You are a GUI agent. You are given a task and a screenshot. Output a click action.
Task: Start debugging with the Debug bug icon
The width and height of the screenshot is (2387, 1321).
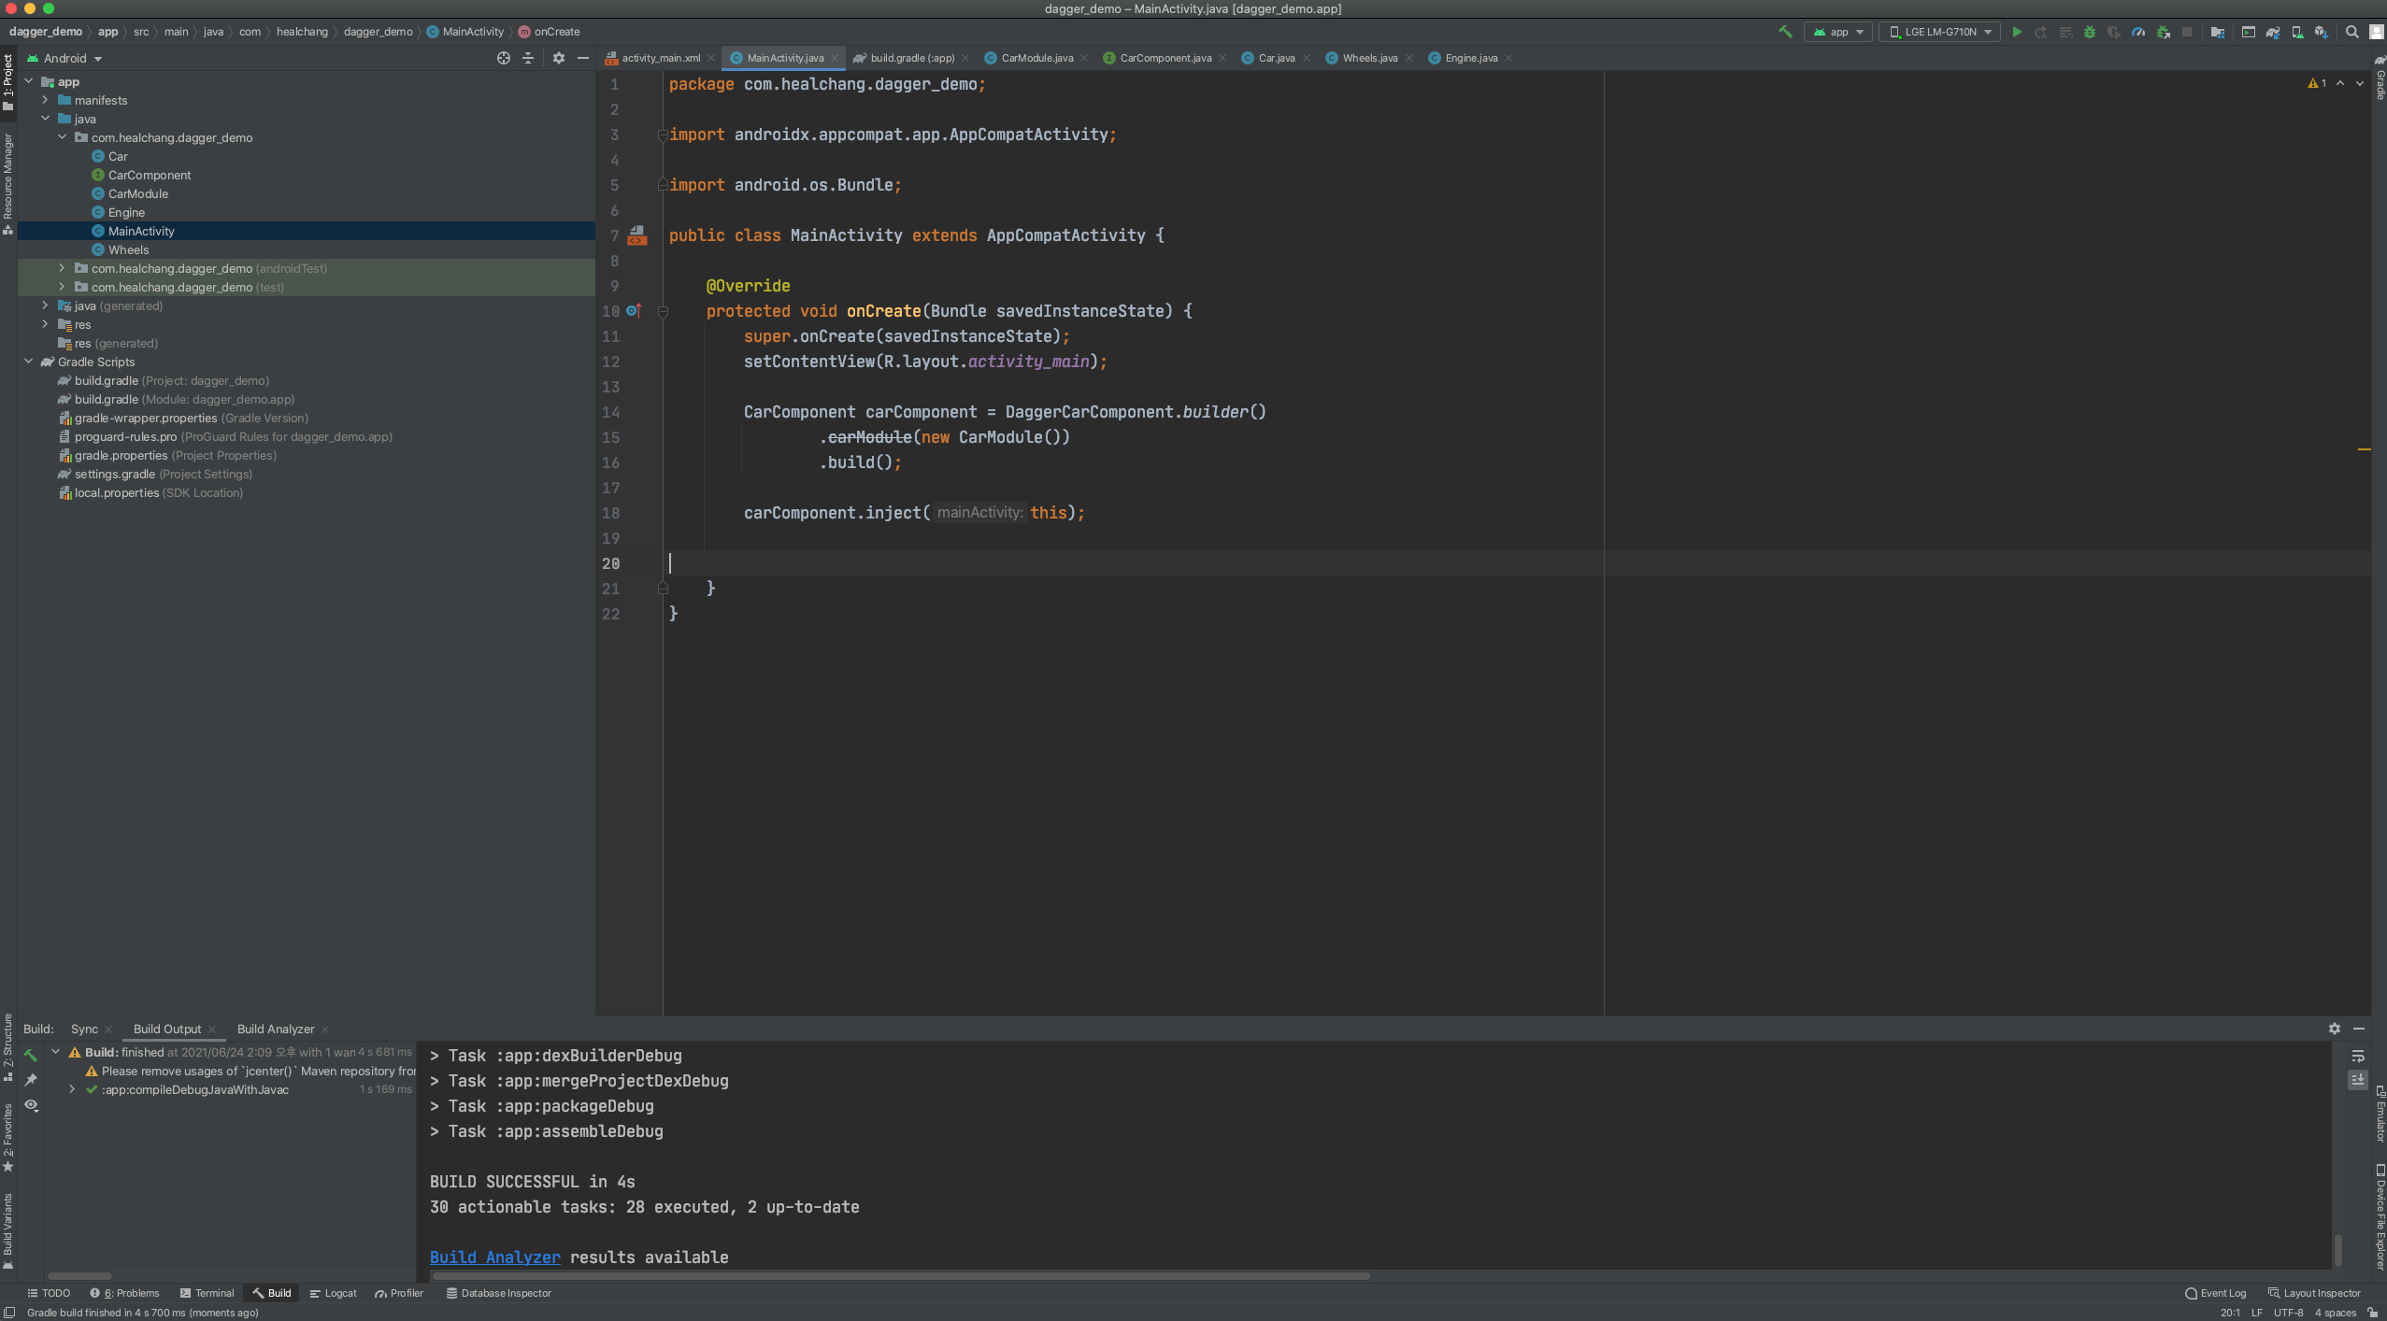point(2090,32)
